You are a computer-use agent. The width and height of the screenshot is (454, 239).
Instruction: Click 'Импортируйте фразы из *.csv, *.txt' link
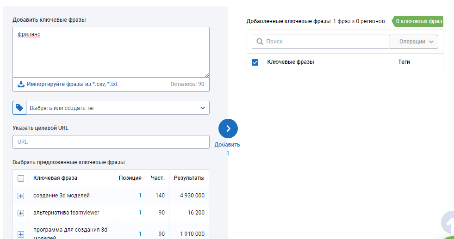click(x=72, y=84)
